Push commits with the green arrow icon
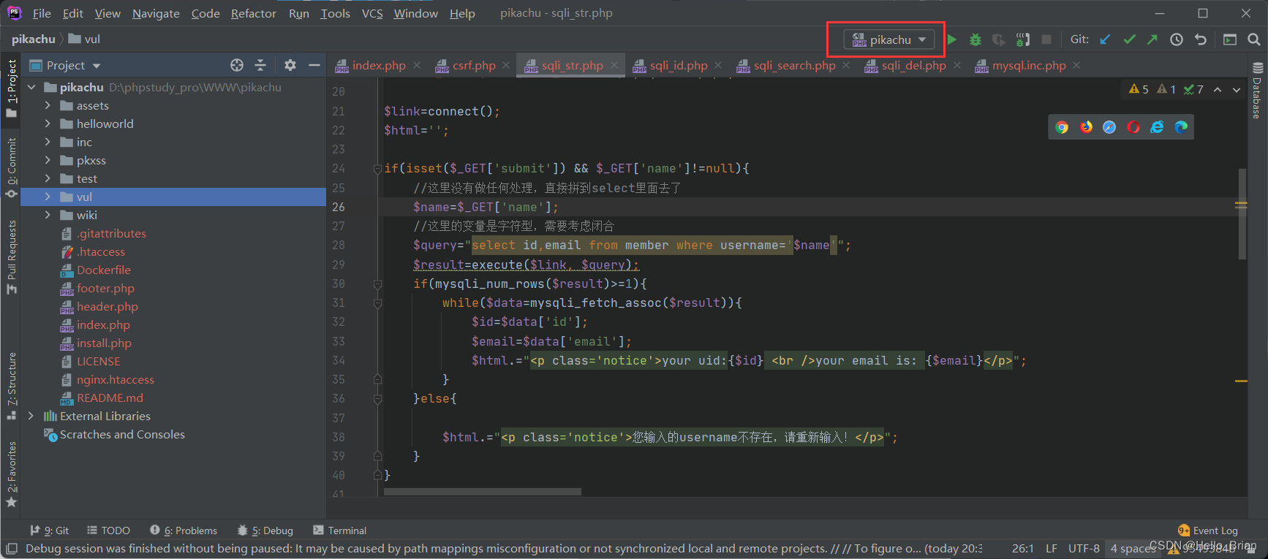 coord(1152,39)
